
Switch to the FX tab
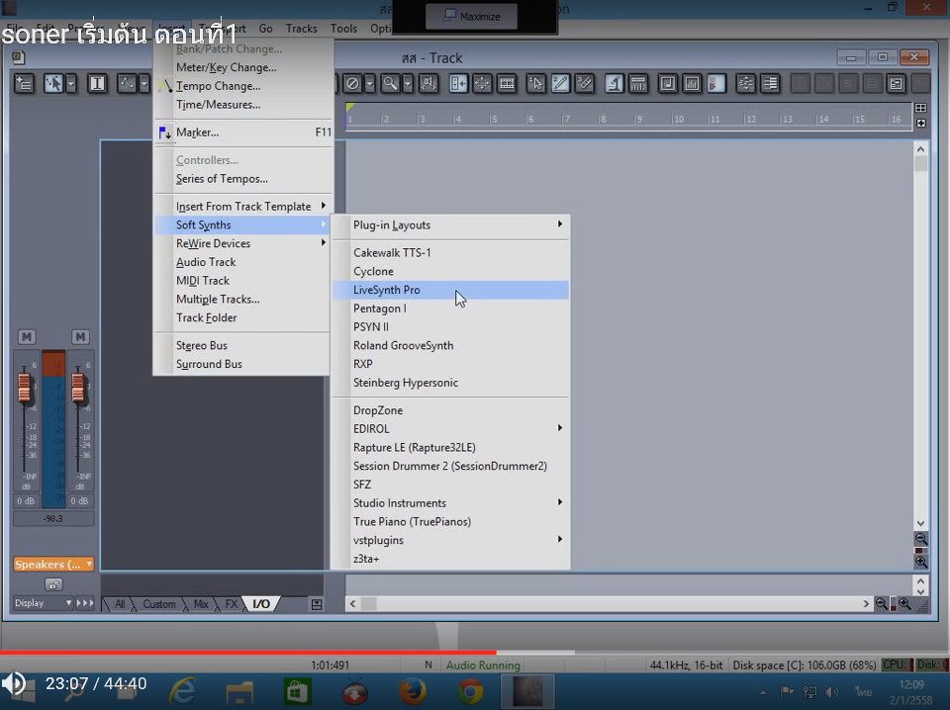(231, 604)
